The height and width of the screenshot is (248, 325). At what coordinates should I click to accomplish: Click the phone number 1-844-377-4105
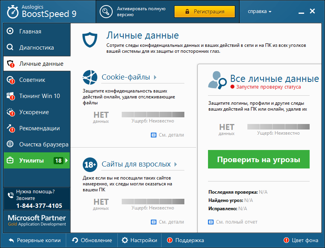pyautogui.click(x=39, y=206)
